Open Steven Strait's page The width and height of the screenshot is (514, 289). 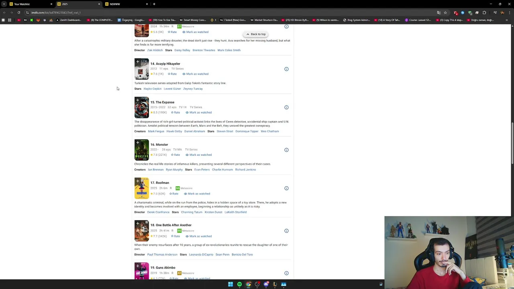point(225,131)
